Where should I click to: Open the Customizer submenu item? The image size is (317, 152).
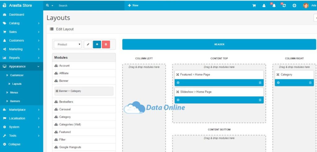[17, 75]
